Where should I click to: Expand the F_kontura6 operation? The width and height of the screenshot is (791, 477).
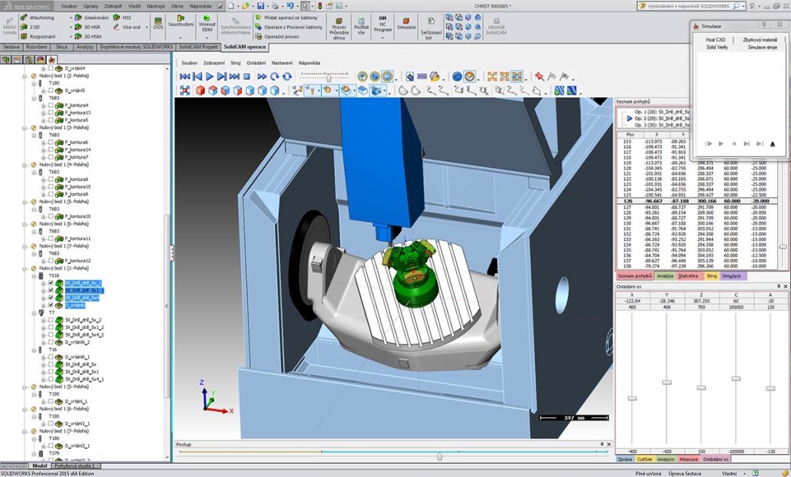pos(43,143)
